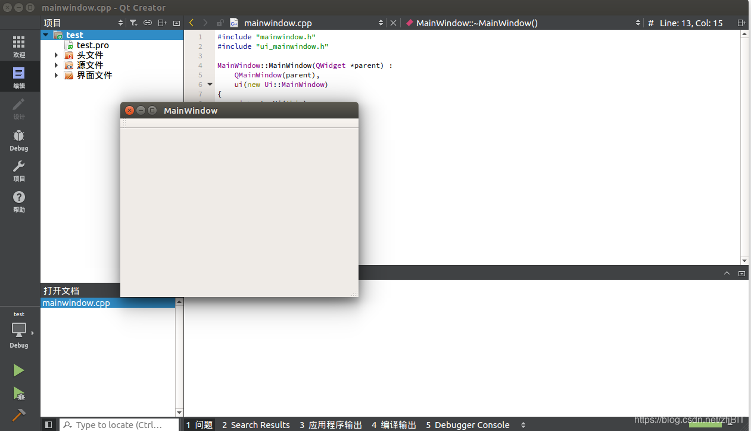Open 项目 mode via the wrench icon
This screenshot has height=431, width=751.
pyautogui.click(x=18, y=171)
